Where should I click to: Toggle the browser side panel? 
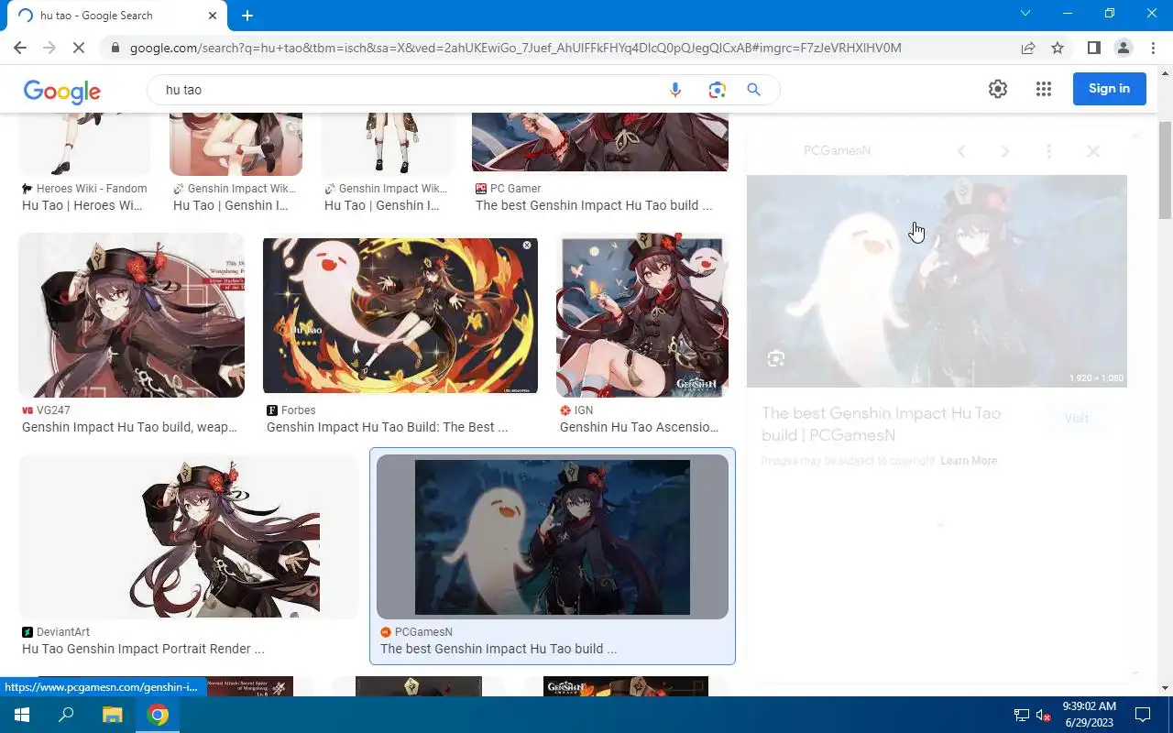[x=1093, y=48]
